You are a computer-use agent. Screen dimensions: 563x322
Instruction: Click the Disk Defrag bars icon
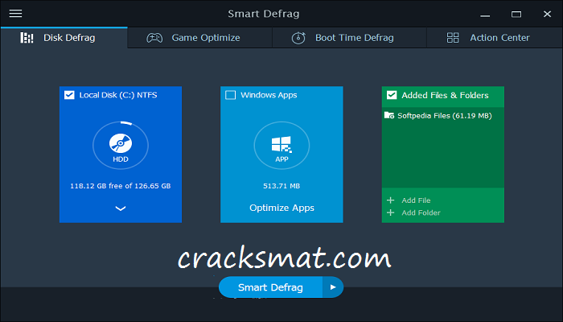point(27,38)
